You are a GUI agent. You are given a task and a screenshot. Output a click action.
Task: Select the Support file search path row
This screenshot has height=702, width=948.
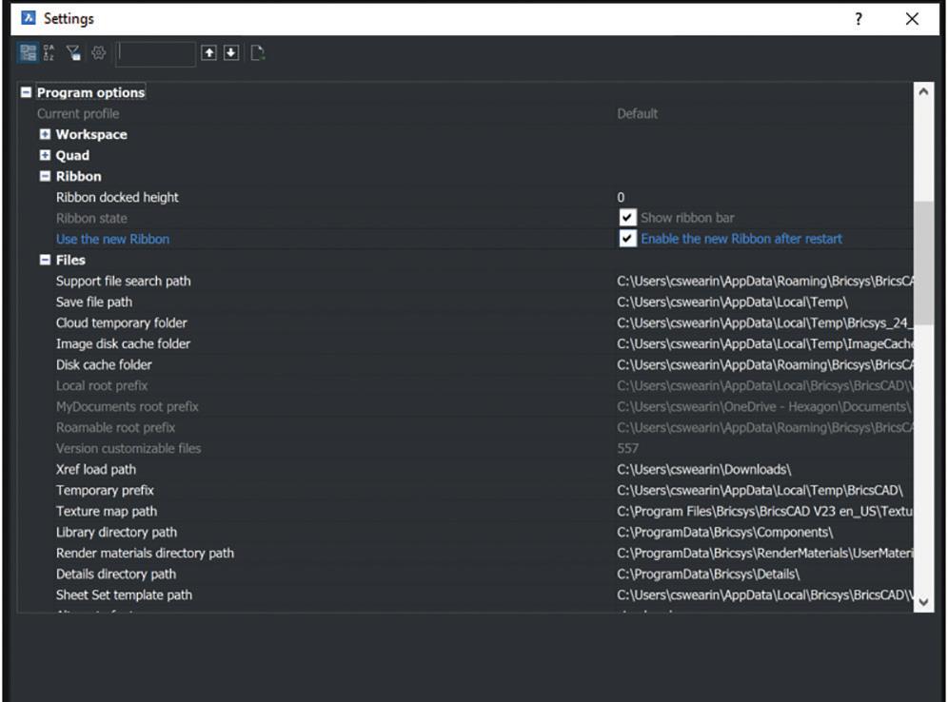click(124, 282)
